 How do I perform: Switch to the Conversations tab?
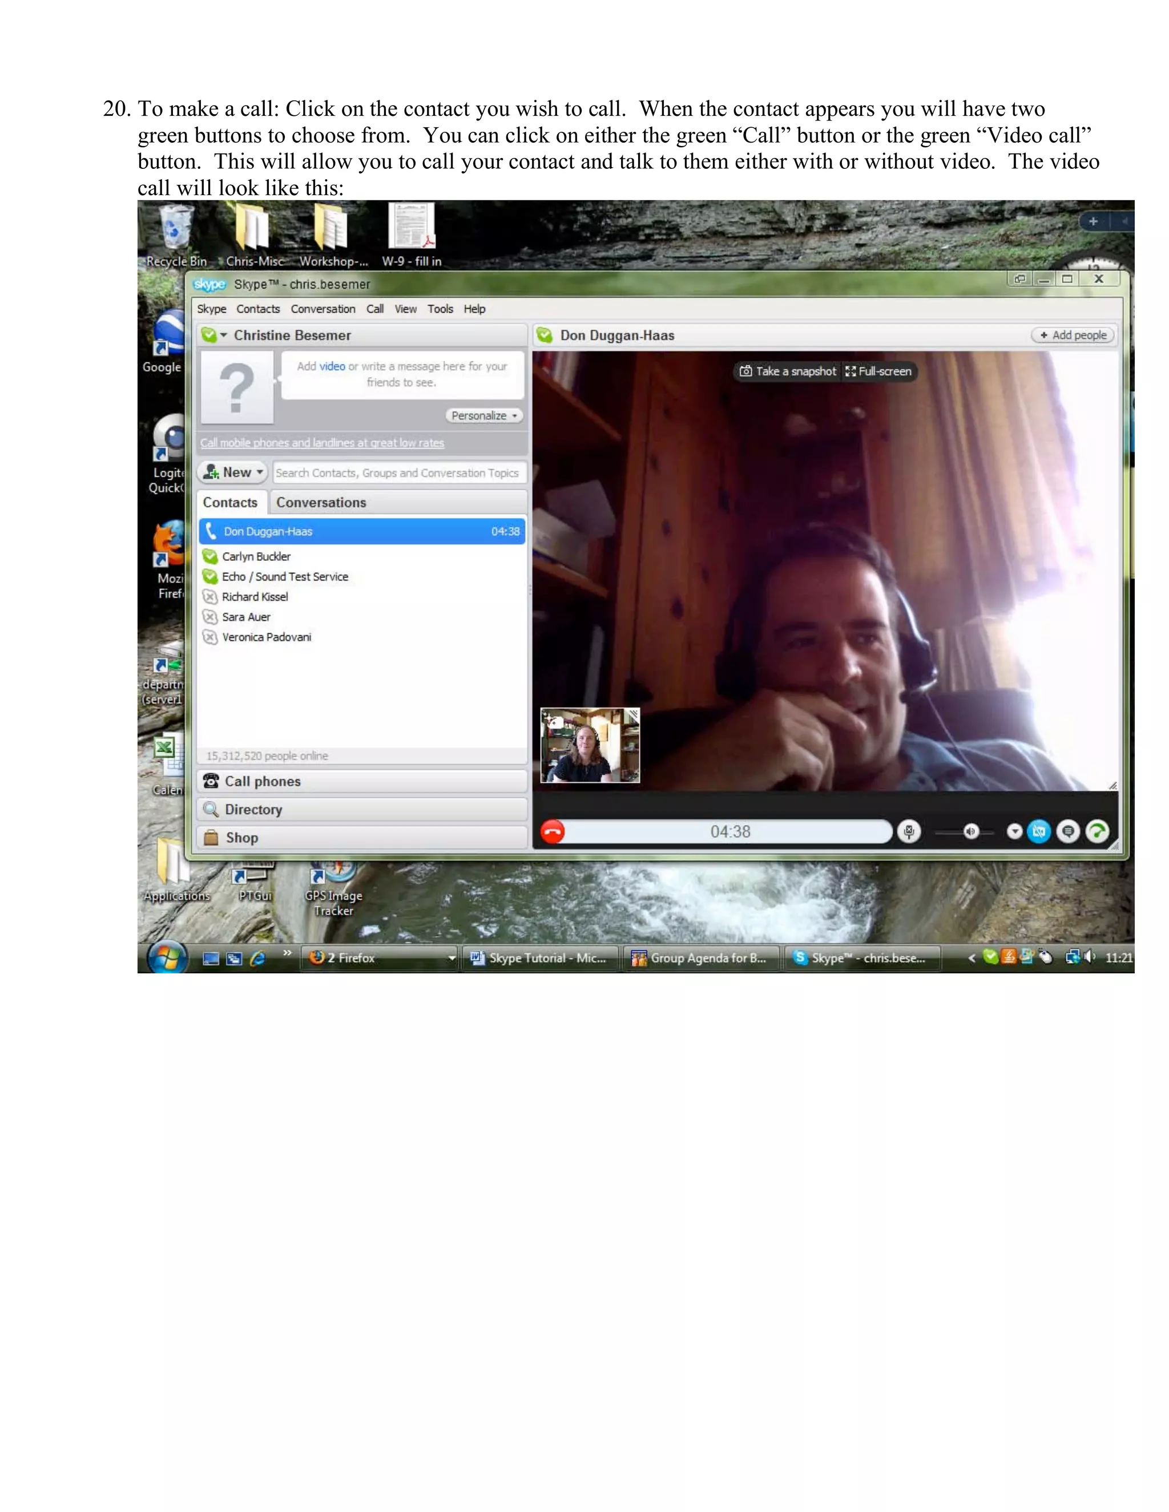click(x=321, y=503)
